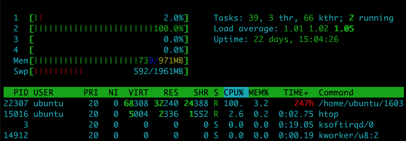The image size is (406, 141).
Task: Click the Load average readout
Action: pyautogui.click(x=284, y=28)
